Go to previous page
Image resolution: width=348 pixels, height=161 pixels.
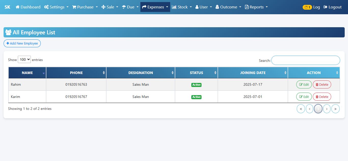310,109
